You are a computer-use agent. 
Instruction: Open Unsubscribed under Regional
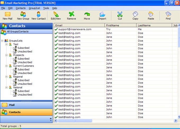point(25,84)
